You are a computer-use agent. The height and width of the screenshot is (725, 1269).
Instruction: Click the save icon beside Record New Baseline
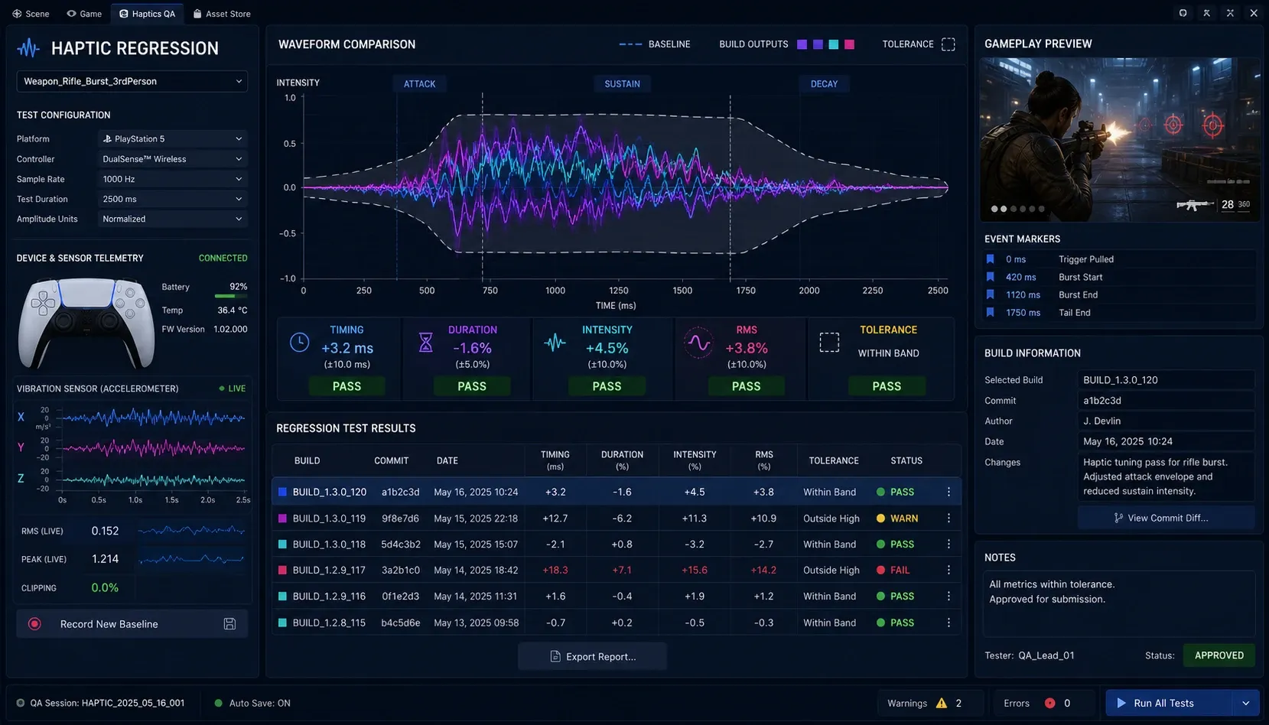pyautogui.click(x=229, y=624)
